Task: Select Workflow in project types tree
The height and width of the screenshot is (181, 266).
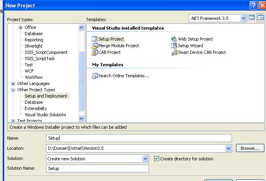Action: click(x=34, y=77)
